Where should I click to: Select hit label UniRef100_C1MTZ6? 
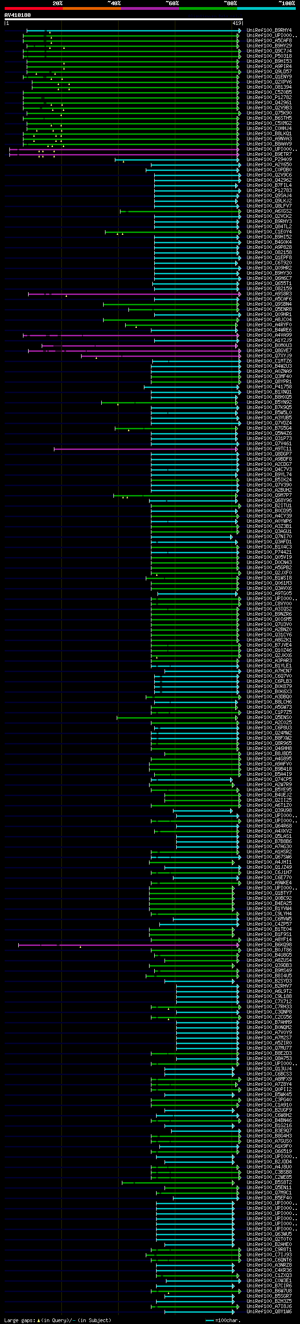[269, 361]
